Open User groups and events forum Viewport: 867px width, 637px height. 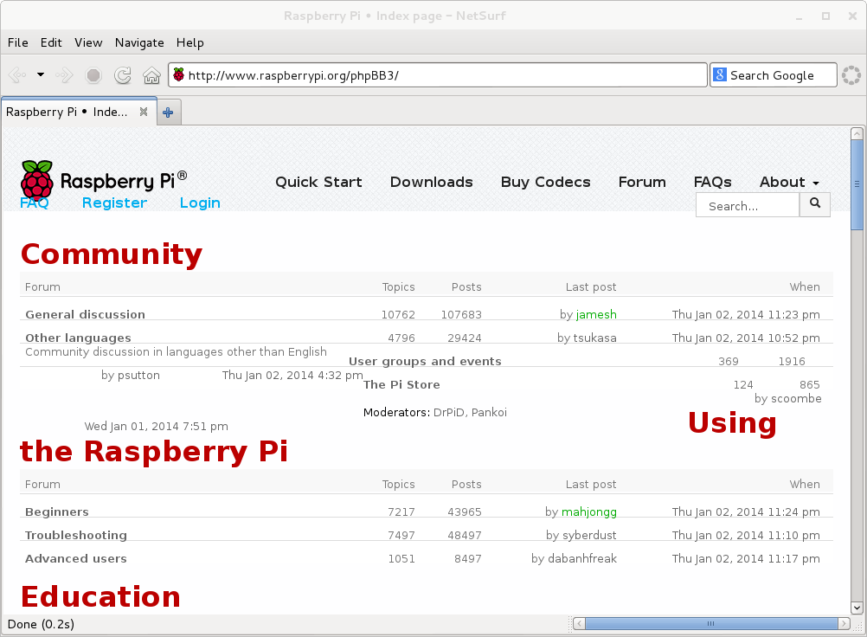(x=425, y=361)
